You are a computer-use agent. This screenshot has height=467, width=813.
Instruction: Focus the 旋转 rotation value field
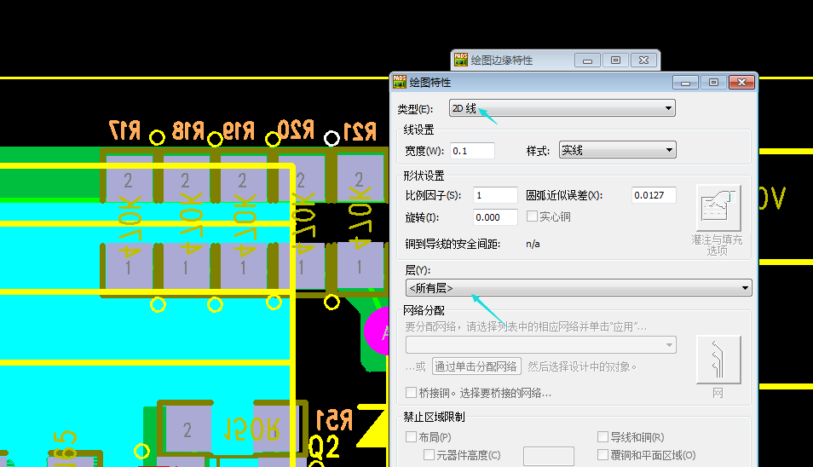click(x=494, y=217)
